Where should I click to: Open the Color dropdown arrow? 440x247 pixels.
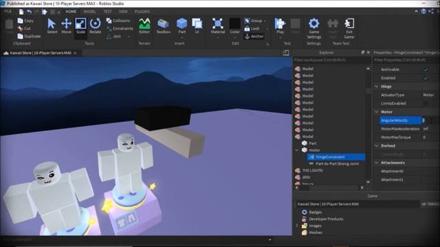[234, 38]
